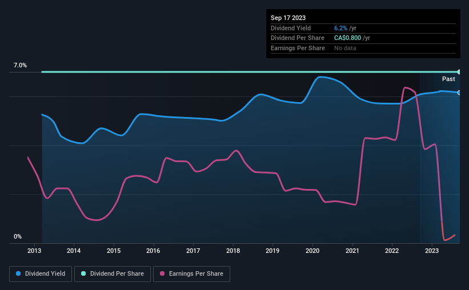Click the 0% y-axis label
The image size is (469, 290).
click(x=18, y=236)
